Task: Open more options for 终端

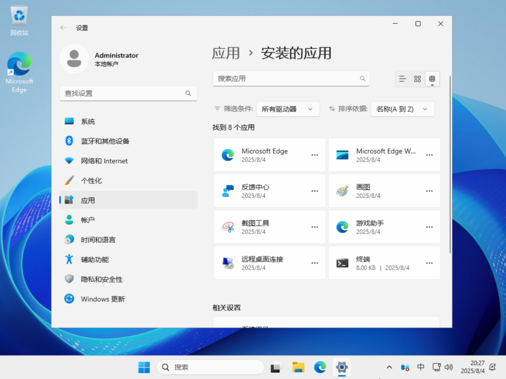Action: [429, 263]
